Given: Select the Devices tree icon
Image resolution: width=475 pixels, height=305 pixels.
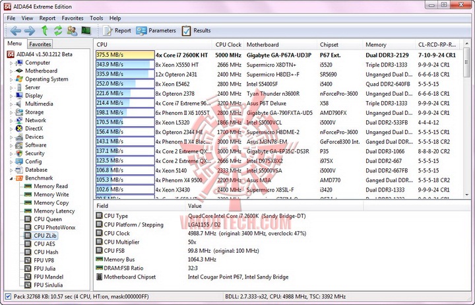Looking at the screenshot, I should point(19,137).
